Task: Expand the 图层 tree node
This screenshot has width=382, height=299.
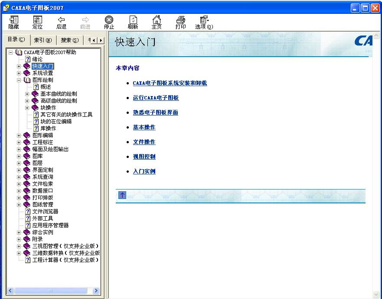Action: tap(19, 163)
